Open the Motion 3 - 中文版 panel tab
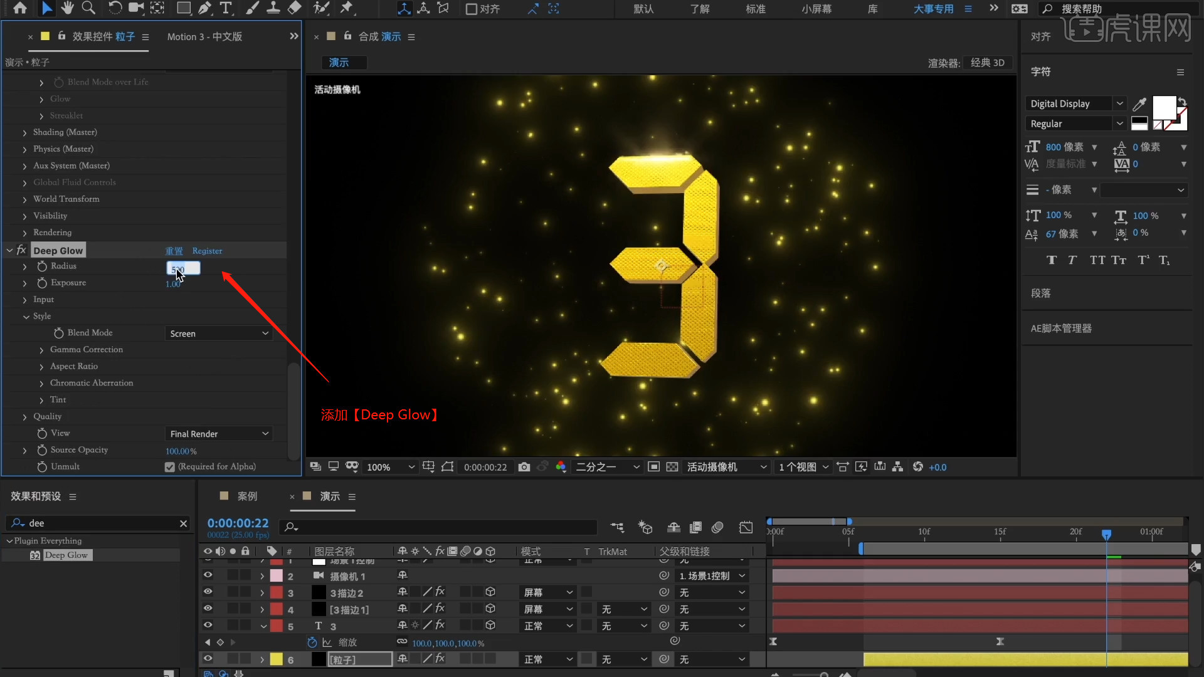Screen dimensions: 1204x677 tap(204, 37)
